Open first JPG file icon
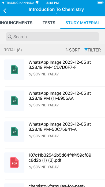105x187 pixels. coord(14,70)
